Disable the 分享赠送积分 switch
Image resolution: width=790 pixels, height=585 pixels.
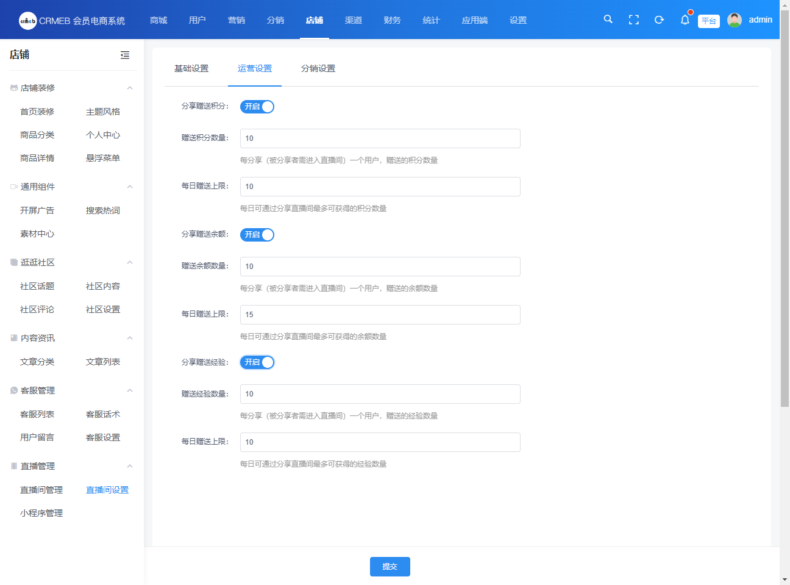point(257,107)
